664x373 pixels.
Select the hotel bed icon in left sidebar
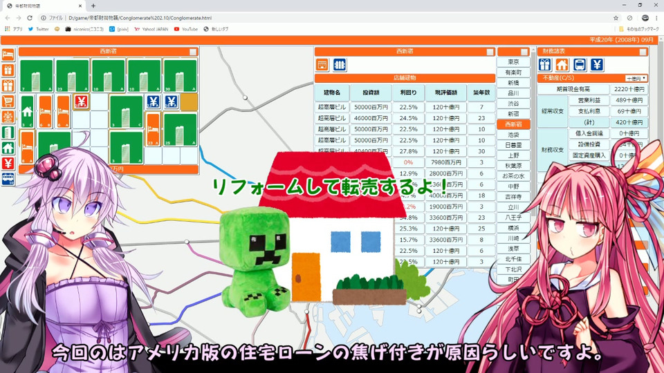click(x=8, y=55)
